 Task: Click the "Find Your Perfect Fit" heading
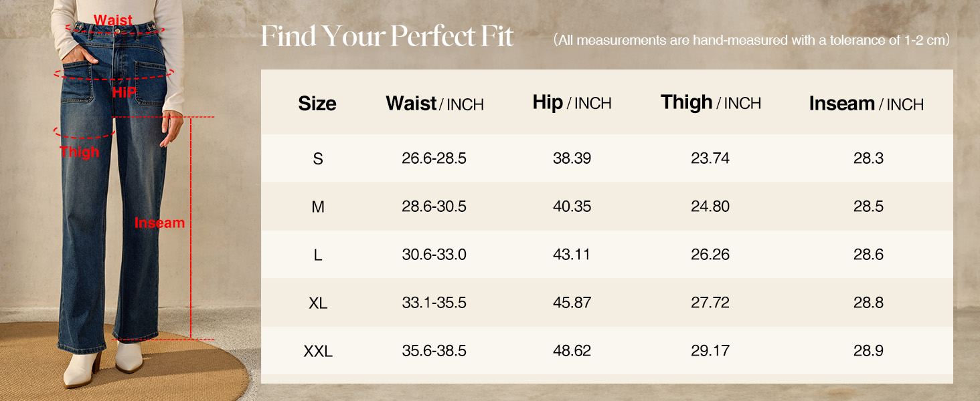click(x=387, y=37)
